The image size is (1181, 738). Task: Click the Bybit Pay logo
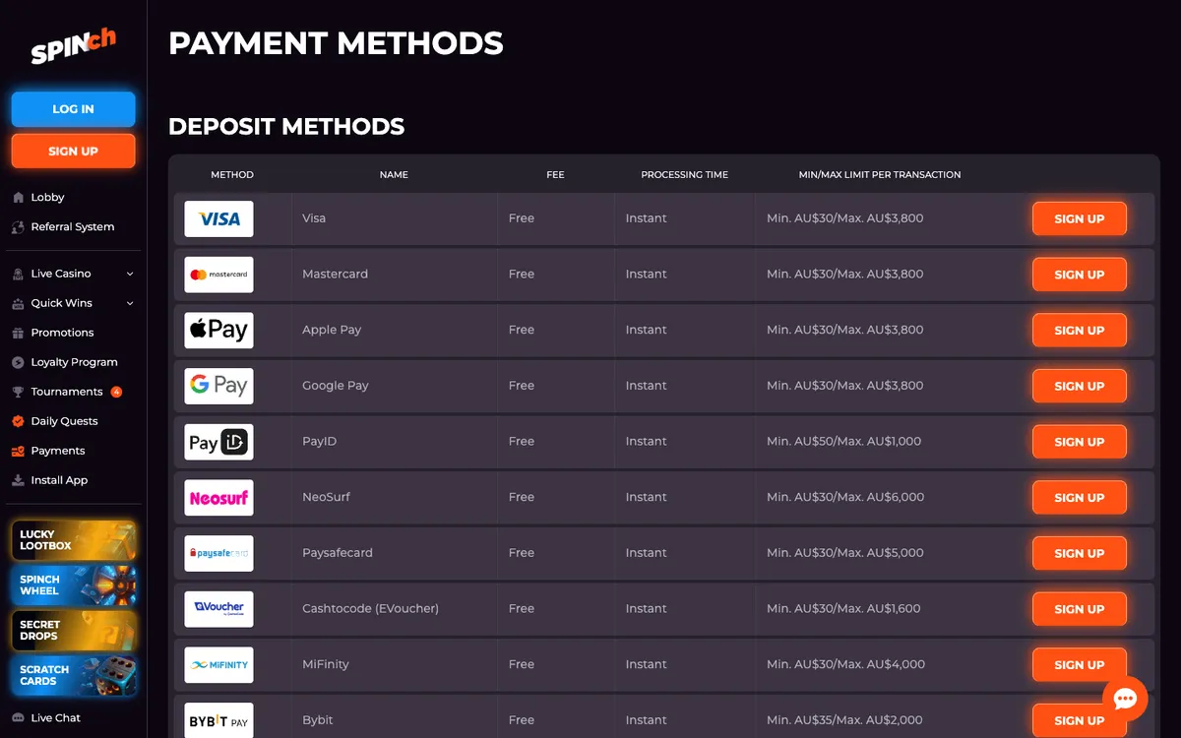point(218,720)
